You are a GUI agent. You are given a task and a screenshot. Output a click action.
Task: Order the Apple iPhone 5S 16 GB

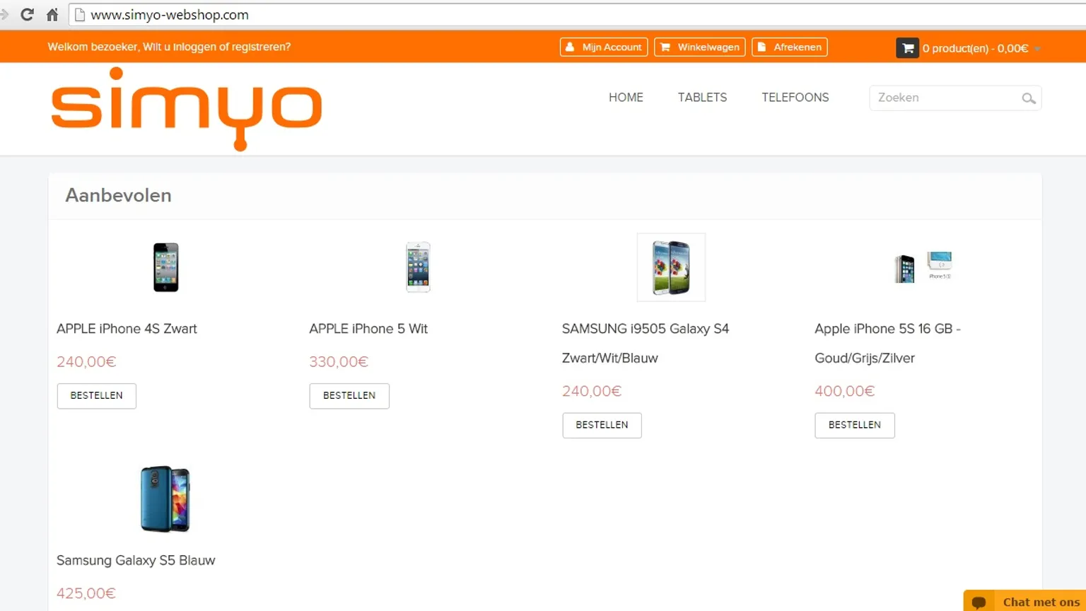click(x=855, y=425)
